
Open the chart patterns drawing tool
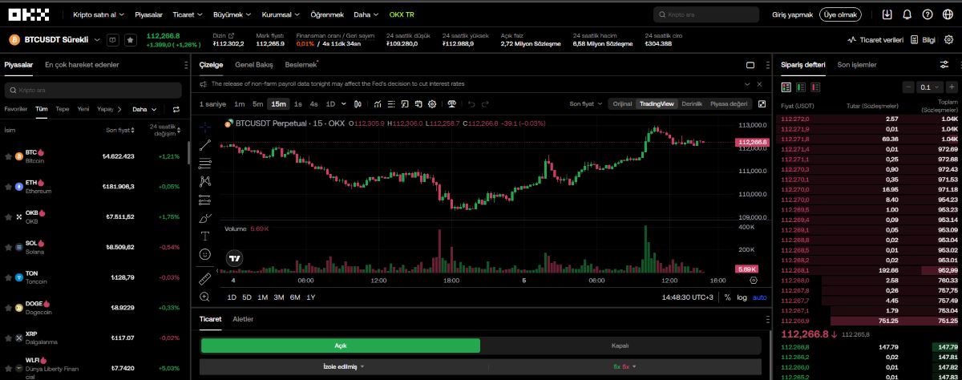tap(205, 181)
